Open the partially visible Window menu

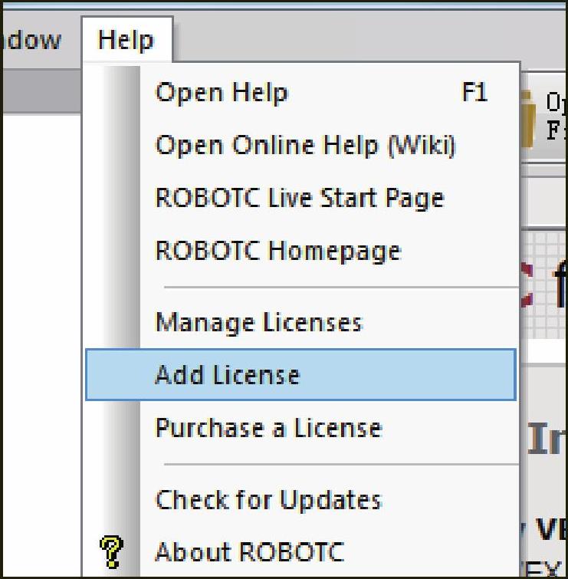pyautogui.click(x=31, y=40)
